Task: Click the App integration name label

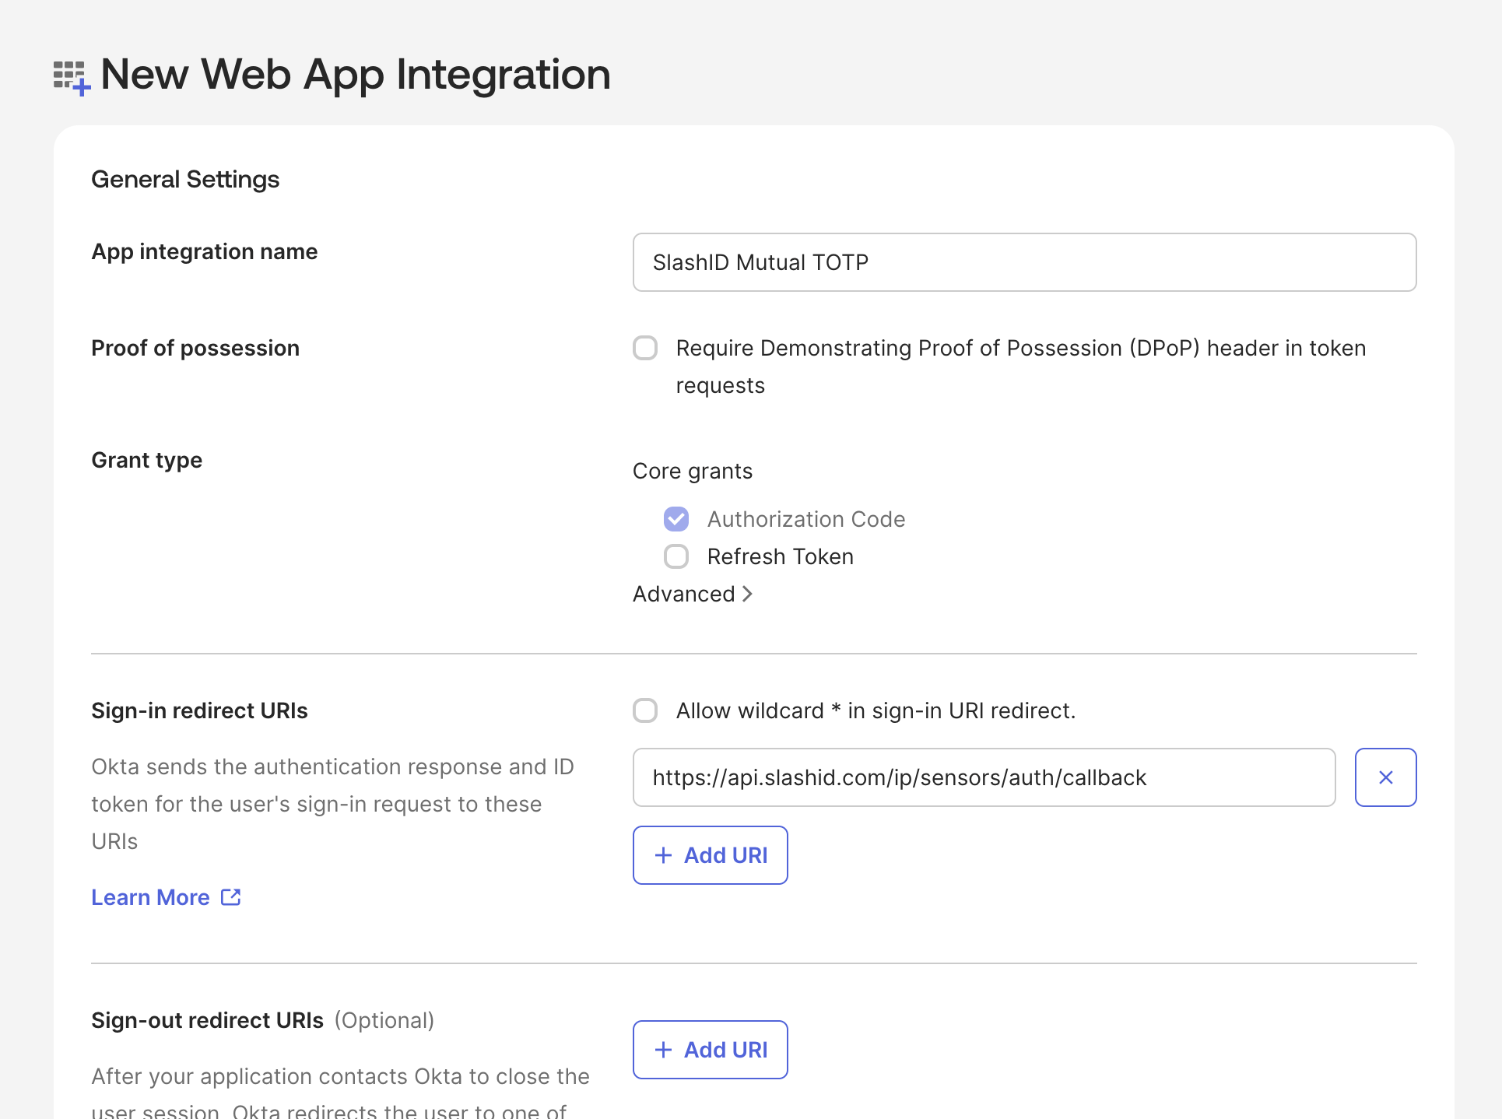Action: pos(204,251)
